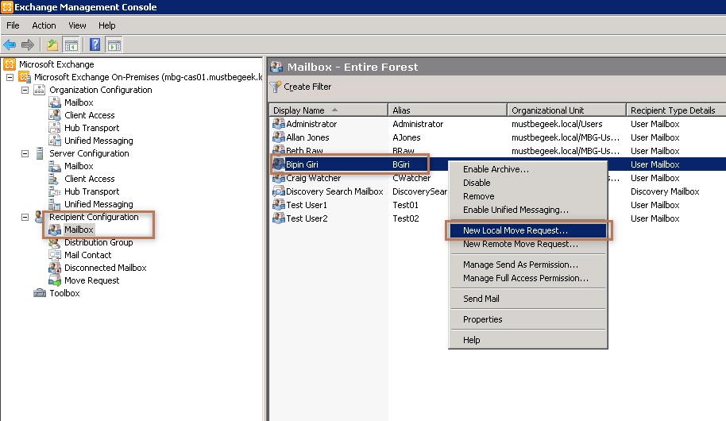Click the Distribution Group tree icon
The image size is (726, 421).
click(55, 242)
